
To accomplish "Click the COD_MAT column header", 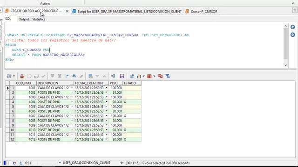I will [26, 83].
